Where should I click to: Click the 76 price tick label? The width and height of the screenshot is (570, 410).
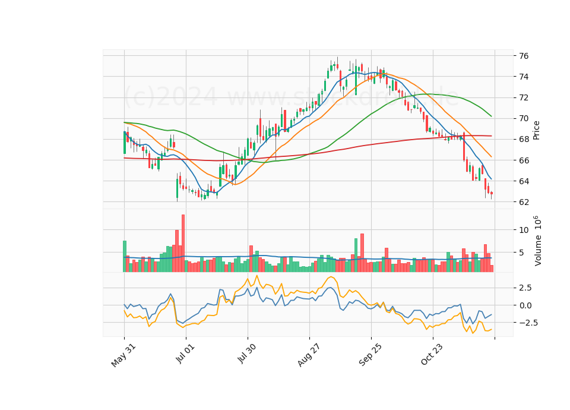(x=524, y=56)
